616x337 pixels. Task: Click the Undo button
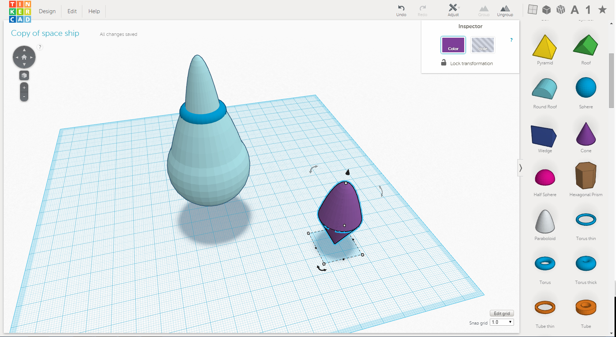point(401,11)
